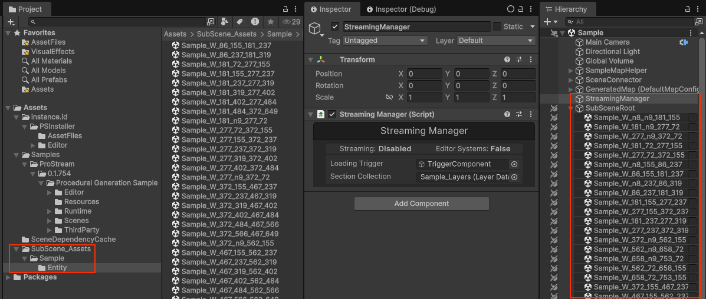Lock the Project panel
Viewport: 706px width, 299px height.
pos(285,9)
